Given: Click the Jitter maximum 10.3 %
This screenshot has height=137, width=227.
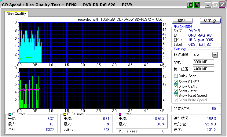Looking at the screenshot, I should coord(160,124).
